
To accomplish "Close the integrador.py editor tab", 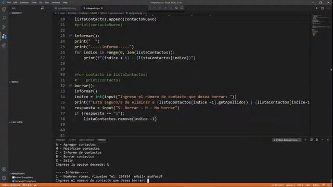I will click(102, 8).
